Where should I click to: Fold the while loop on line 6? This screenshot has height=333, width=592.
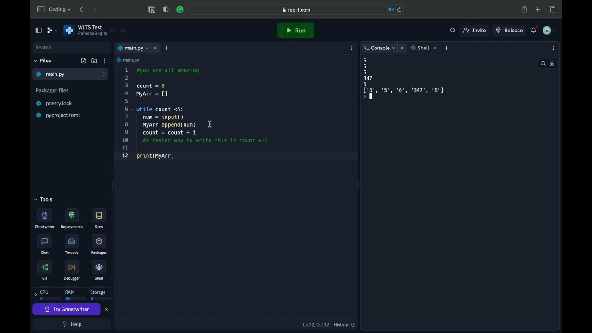132,110
